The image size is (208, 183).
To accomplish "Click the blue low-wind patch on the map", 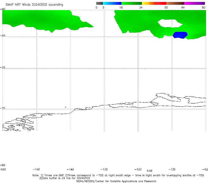I will point(180,35).
